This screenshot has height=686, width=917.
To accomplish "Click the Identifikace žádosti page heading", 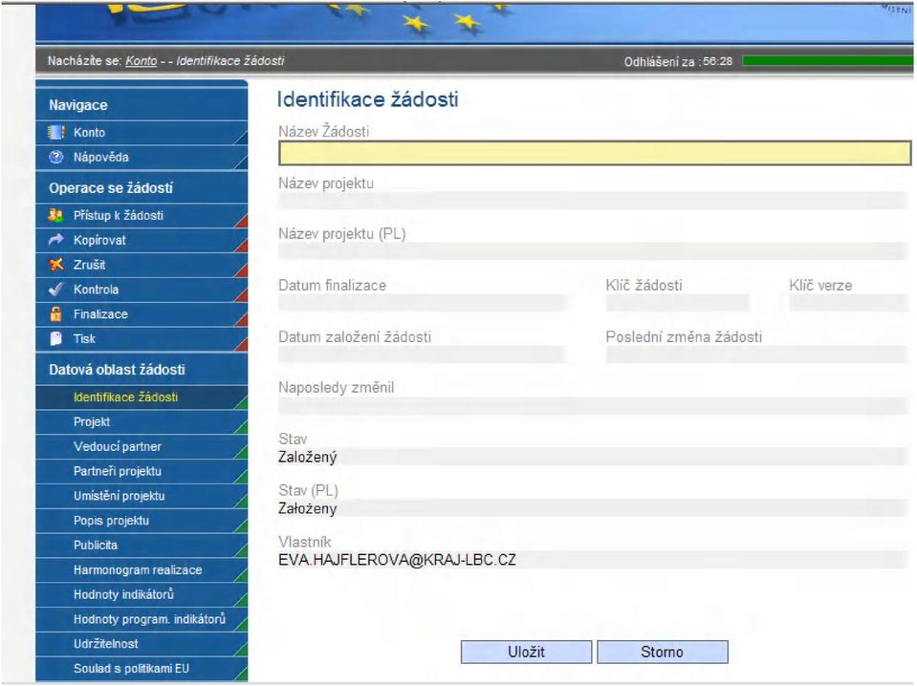I will pyautogui.click(x=367, y=100).
